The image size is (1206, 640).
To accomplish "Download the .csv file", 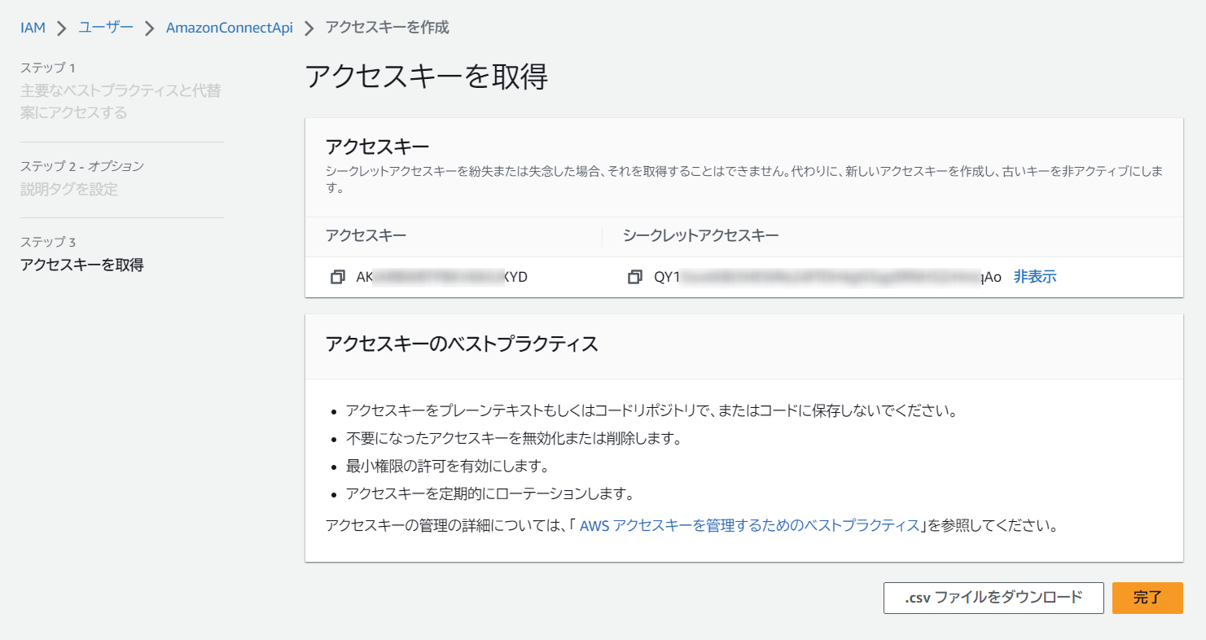I will pyautogui.click(x=993, y=598).
